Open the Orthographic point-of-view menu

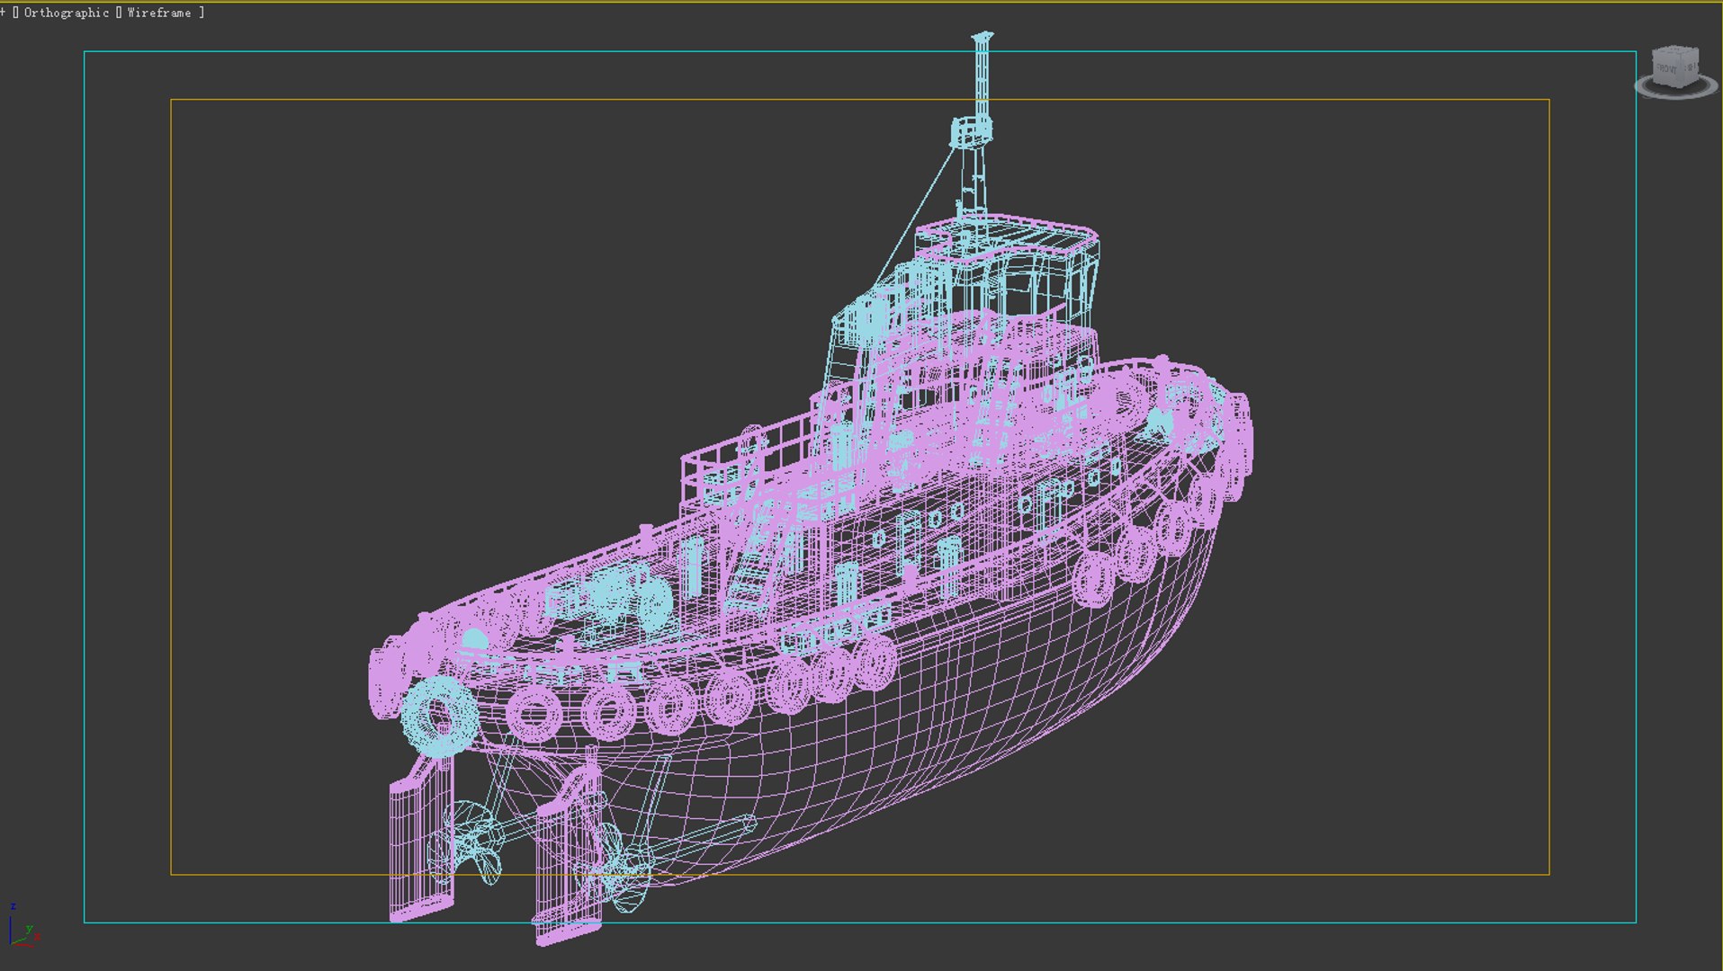pos(67,13)
